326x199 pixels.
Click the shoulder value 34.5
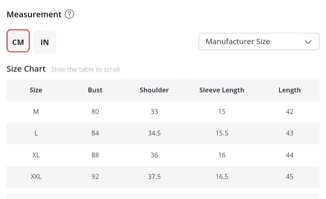pos(154,133)
